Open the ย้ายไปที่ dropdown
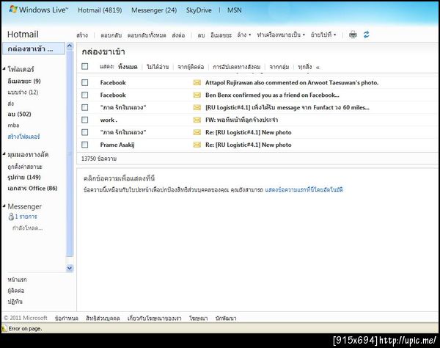Viewport: 440px width, 348px height. click(323, 35)
